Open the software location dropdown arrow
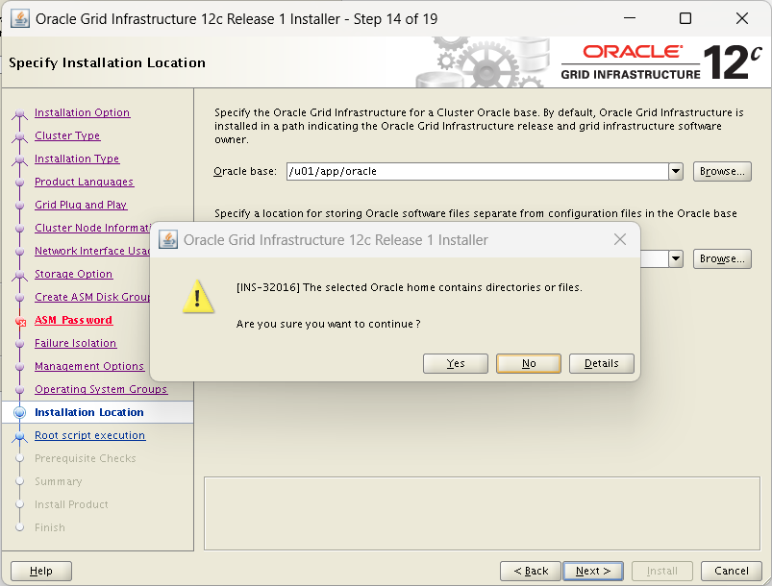Viewport: 772px width, 586px height. click(x=676, y=258)
